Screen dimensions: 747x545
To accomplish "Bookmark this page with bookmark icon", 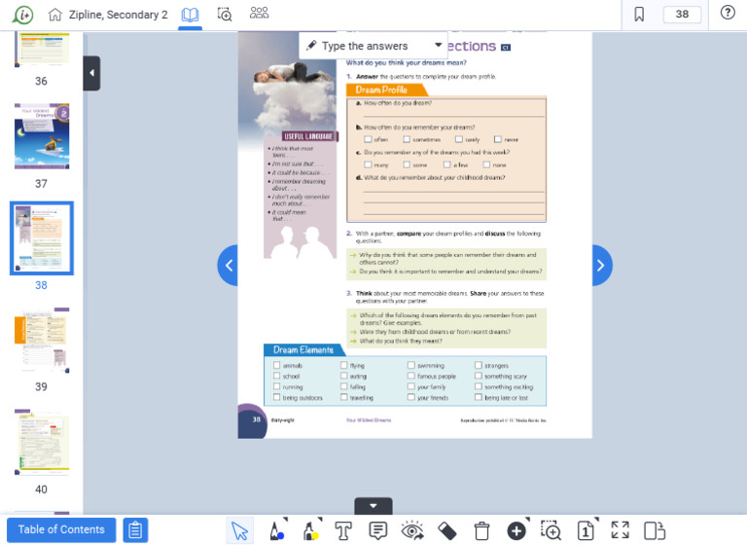I will point(639,15).
